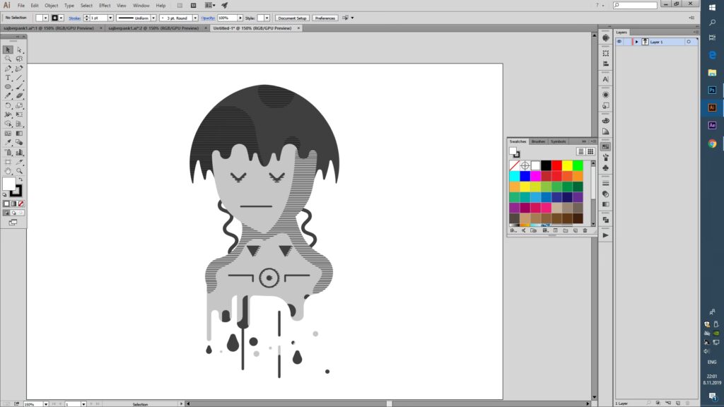Switch to the Brushes panel tab
Viewport: 724px width, 407px height.
pyautogui.click(x=538, y=141)
